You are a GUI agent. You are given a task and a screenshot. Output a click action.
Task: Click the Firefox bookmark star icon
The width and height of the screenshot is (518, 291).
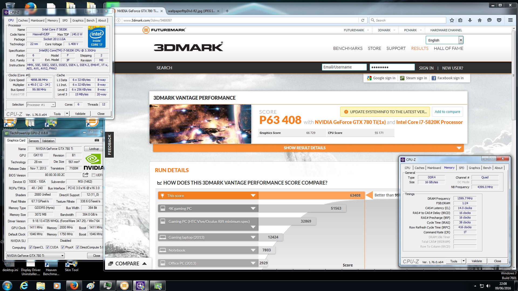(452, 20)
